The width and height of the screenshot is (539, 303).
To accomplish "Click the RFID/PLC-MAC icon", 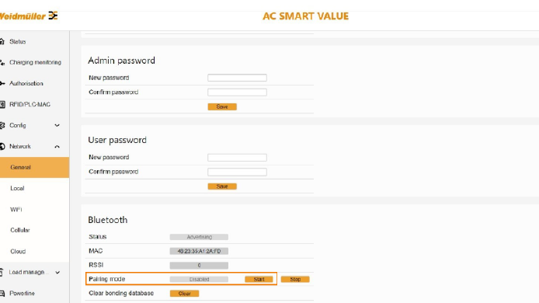I will [2, 105].
